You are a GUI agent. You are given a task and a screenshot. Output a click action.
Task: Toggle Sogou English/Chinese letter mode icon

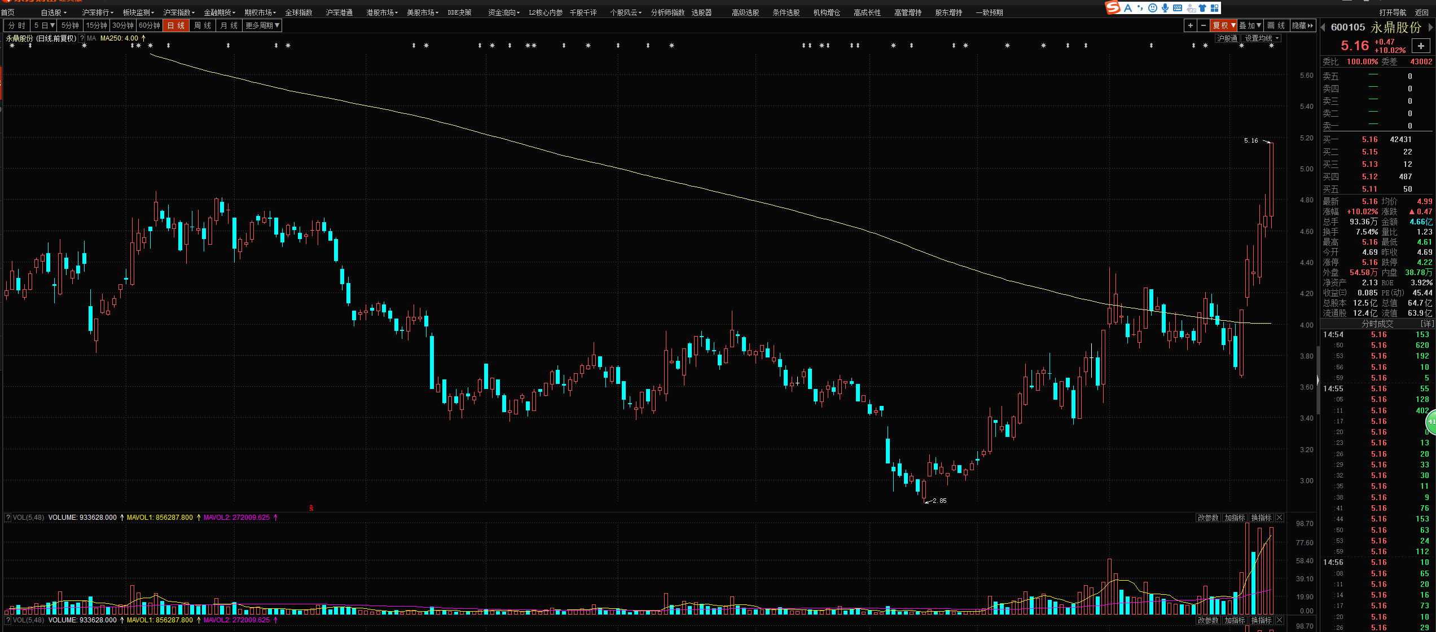point(1128,8)
